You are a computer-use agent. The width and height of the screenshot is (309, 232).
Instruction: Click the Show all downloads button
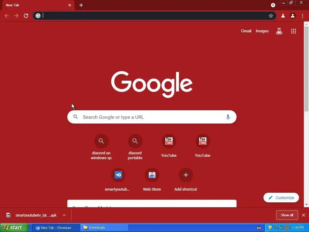click(x=287, y=215)
